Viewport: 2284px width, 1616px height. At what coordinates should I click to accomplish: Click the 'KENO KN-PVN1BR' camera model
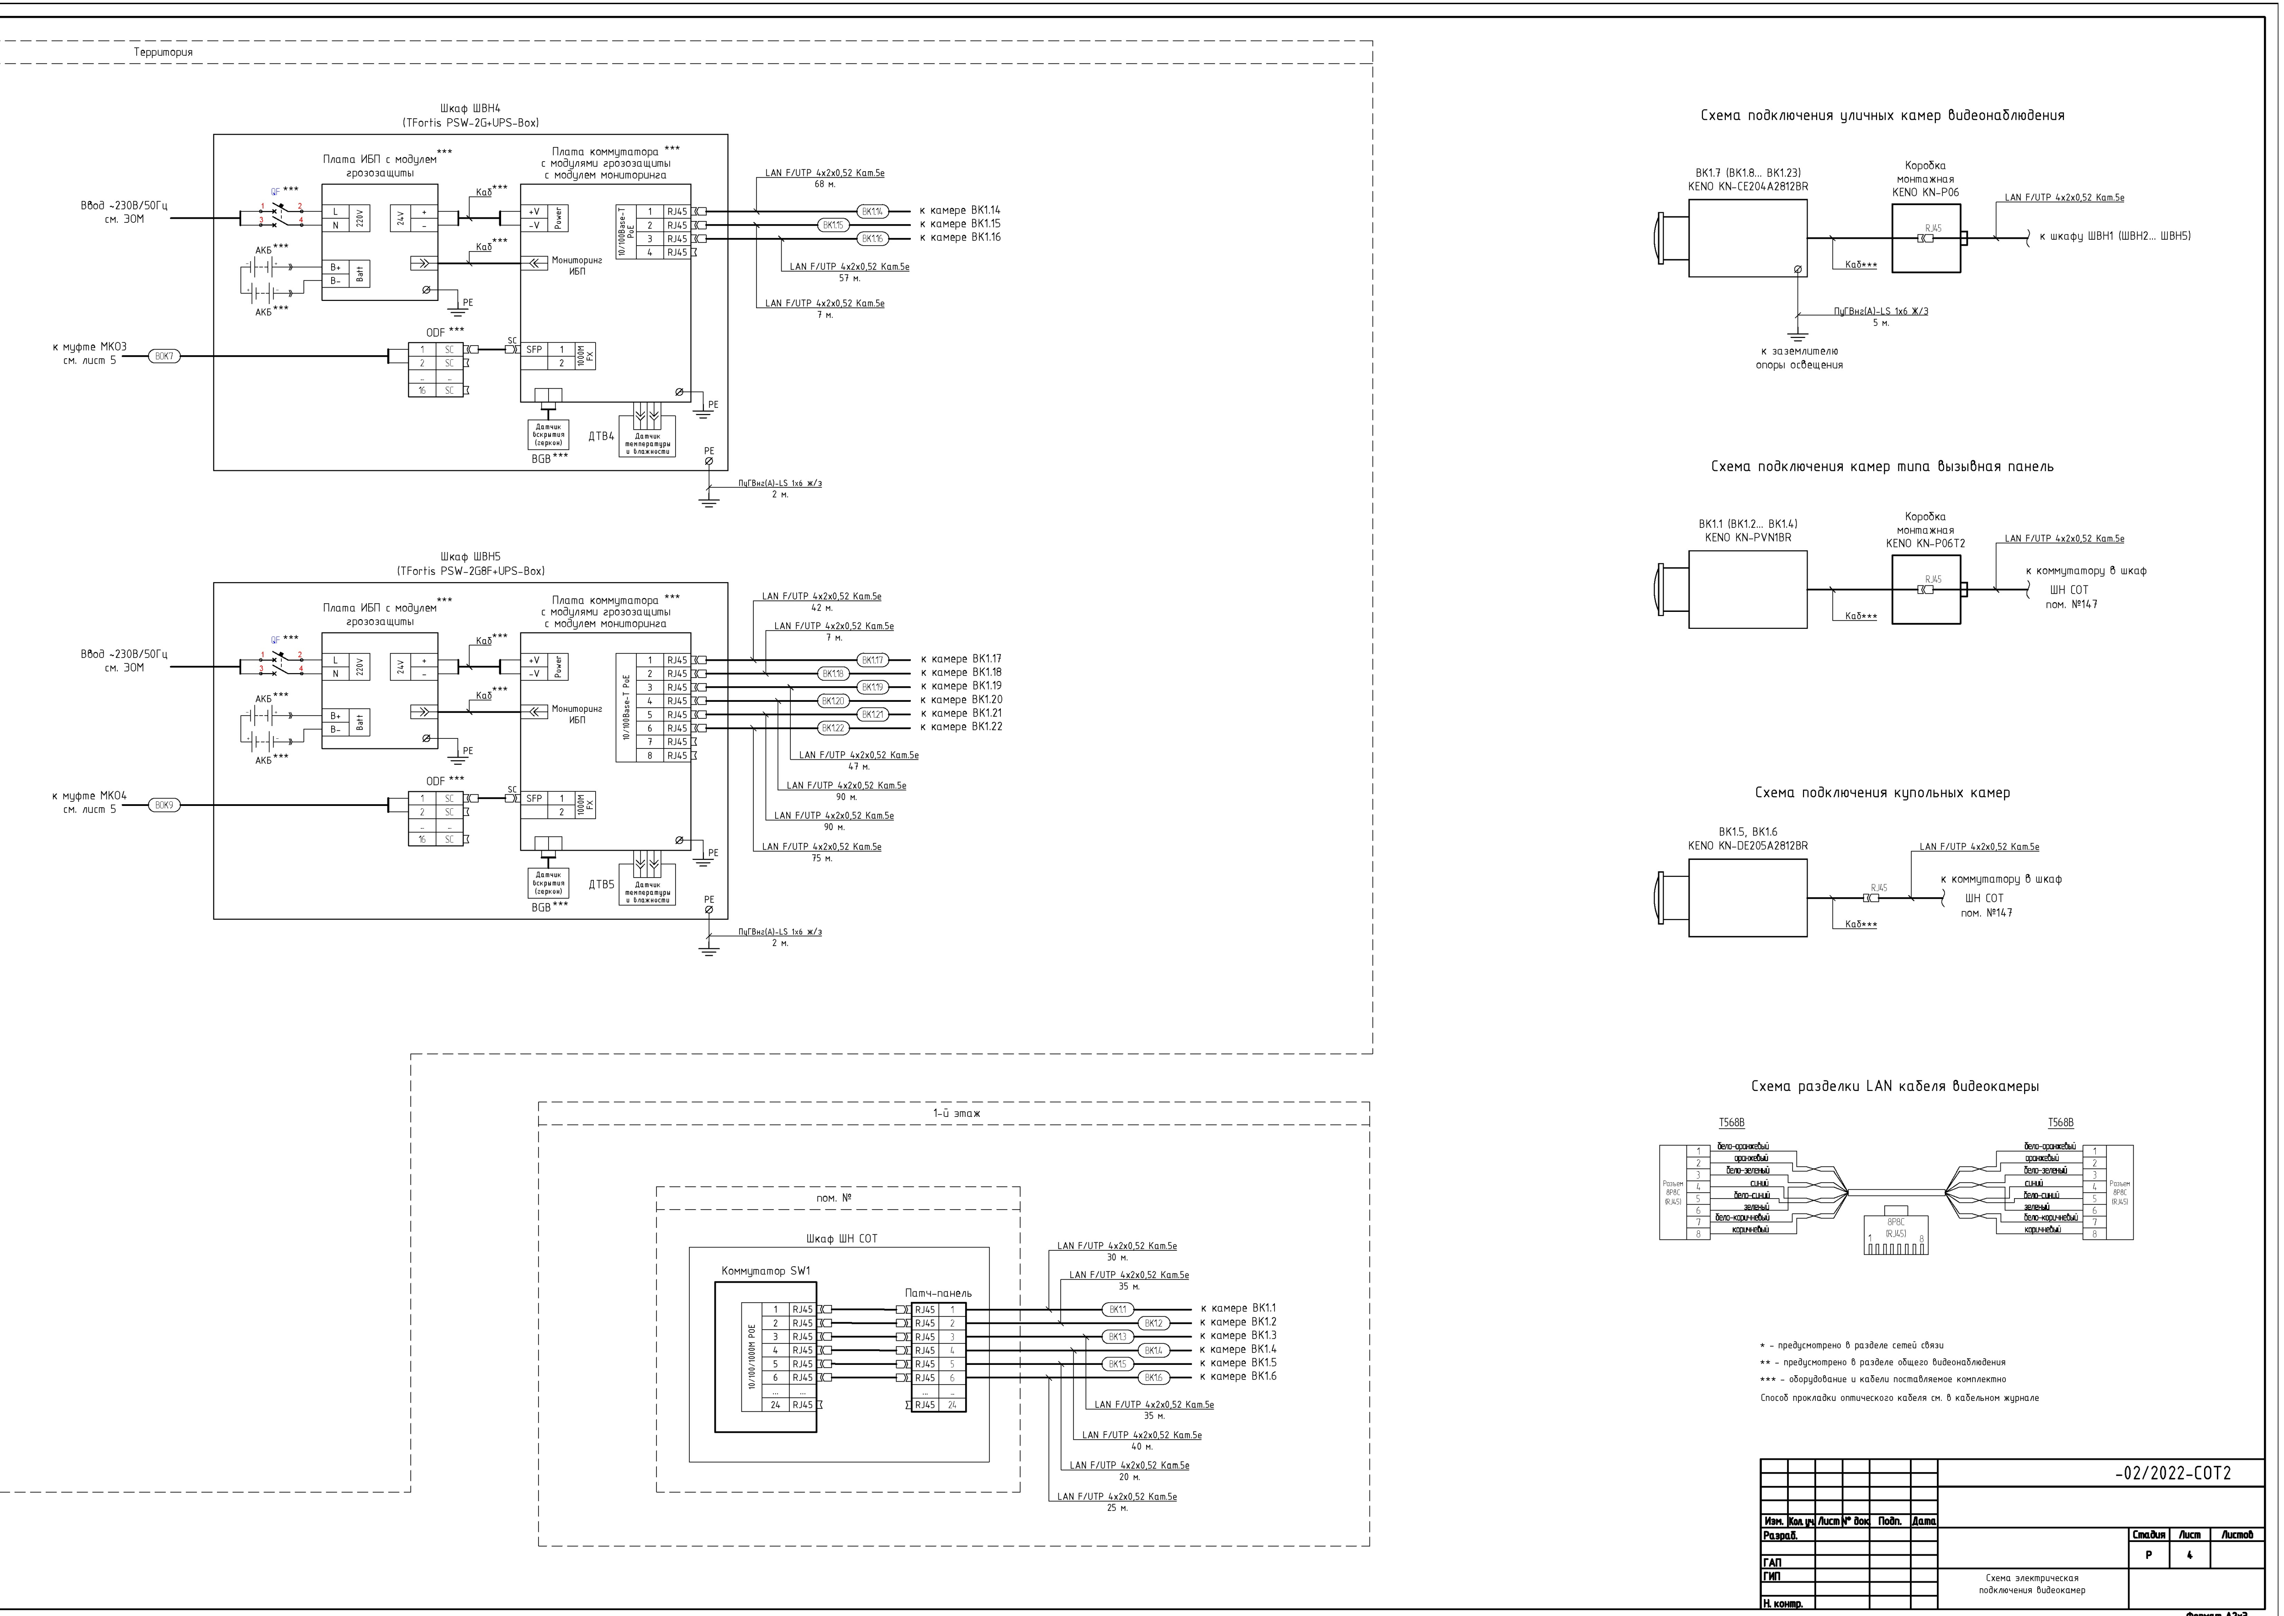pyautogui.click(x=1748, y=538)
